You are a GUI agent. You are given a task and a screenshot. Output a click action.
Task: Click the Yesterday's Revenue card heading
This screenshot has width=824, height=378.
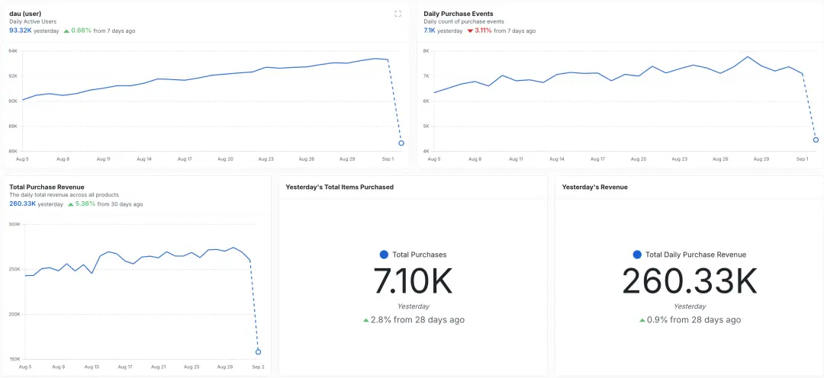click(x=594, y=187)
